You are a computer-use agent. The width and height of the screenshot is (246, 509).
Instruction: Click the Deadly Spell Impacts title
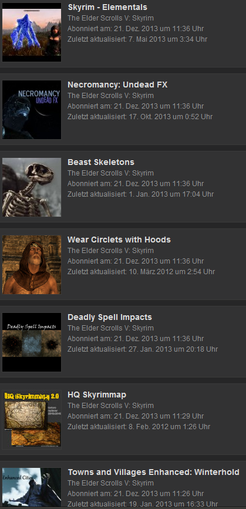click(110, 318)
